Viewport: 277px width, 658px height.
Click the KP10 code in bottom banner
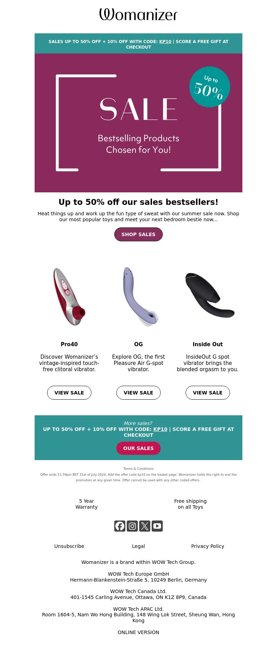(x=160, y=429)
